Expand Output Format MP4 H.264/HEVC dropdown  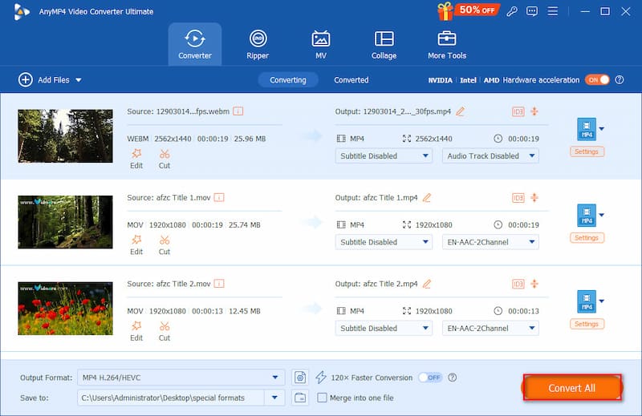277,378
